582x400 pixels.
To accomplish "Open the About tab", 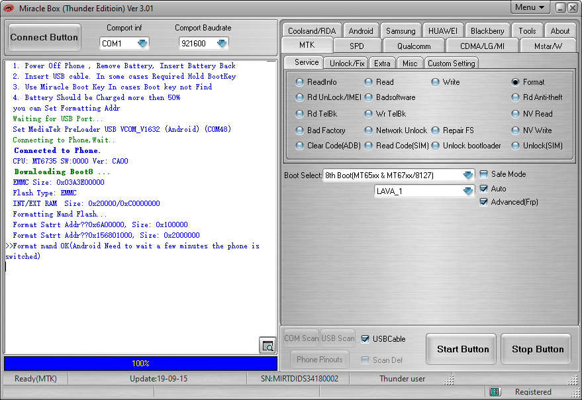I will (x=559, y=31).
